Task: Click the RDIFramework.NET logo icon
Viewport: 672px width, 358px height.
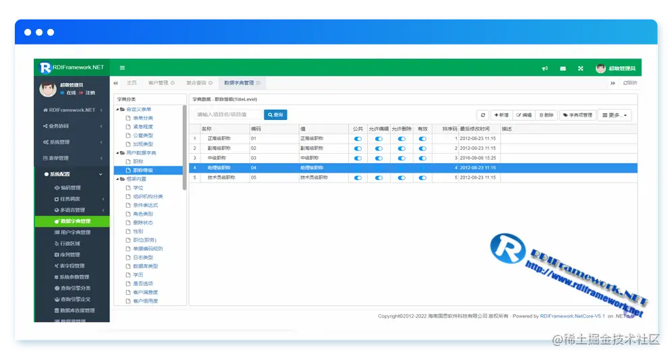Action: pos(45,67)
